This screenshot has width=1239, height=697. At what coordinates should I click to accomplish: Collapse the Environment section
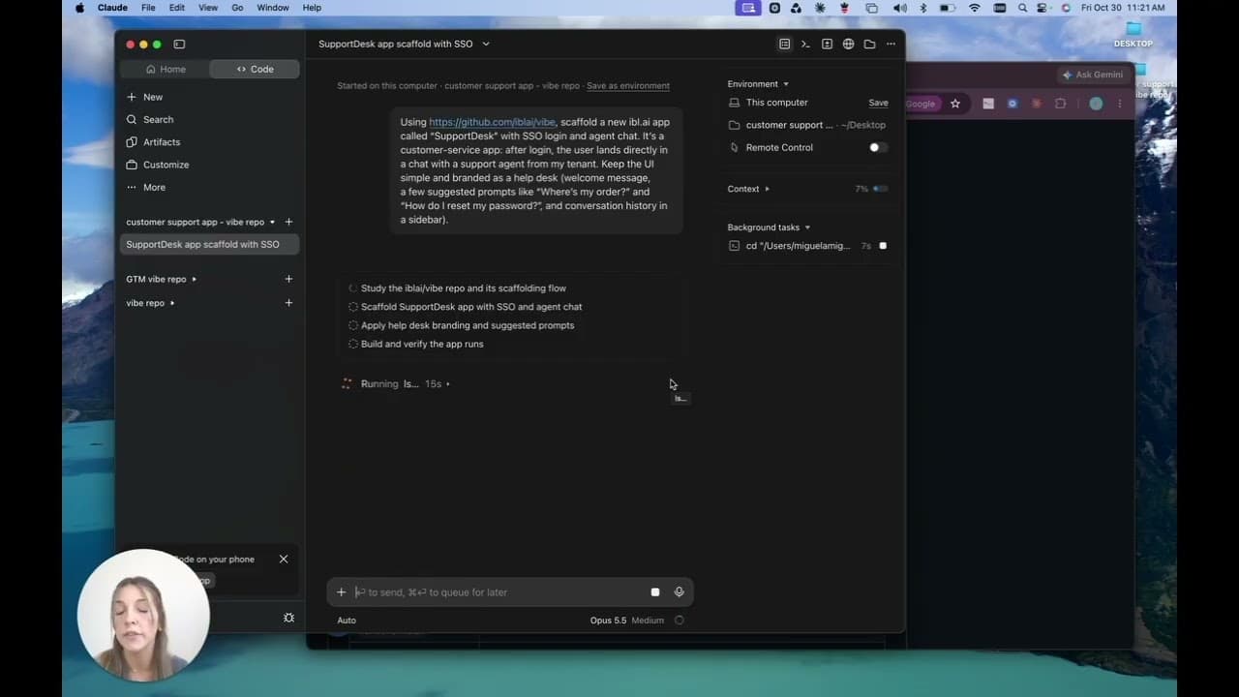point(785,84)
